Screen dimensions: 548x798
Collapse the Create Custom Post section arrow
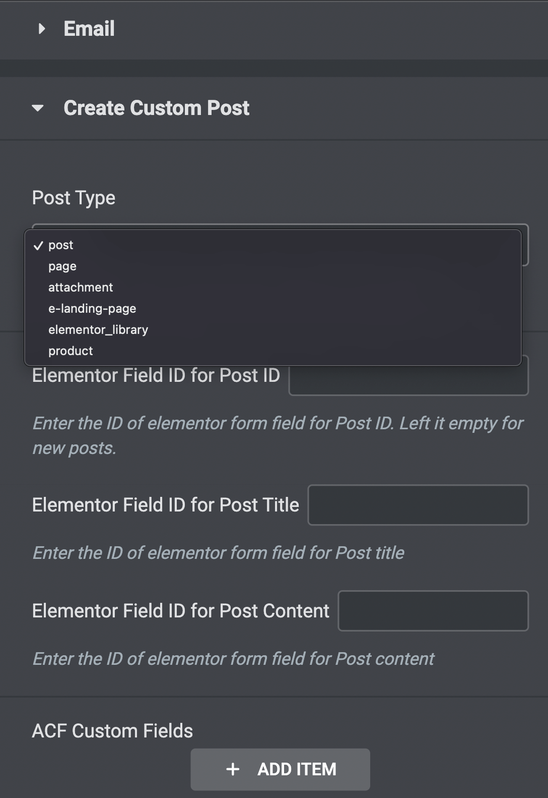(38, 108)
